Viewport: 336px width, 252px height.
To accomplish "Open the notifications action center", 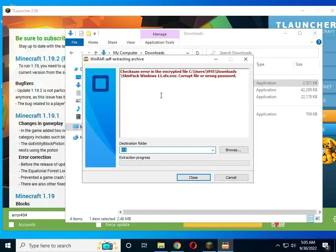I will coord(326,246).
